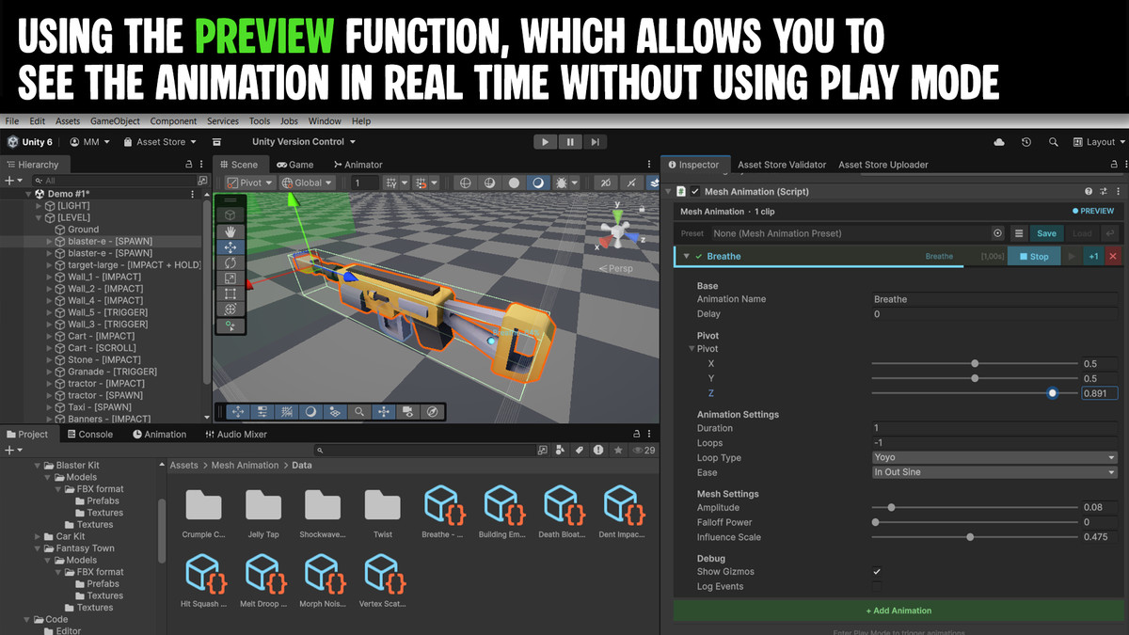
Task: Switch to the Animator tab
Action: coord(358,165)
